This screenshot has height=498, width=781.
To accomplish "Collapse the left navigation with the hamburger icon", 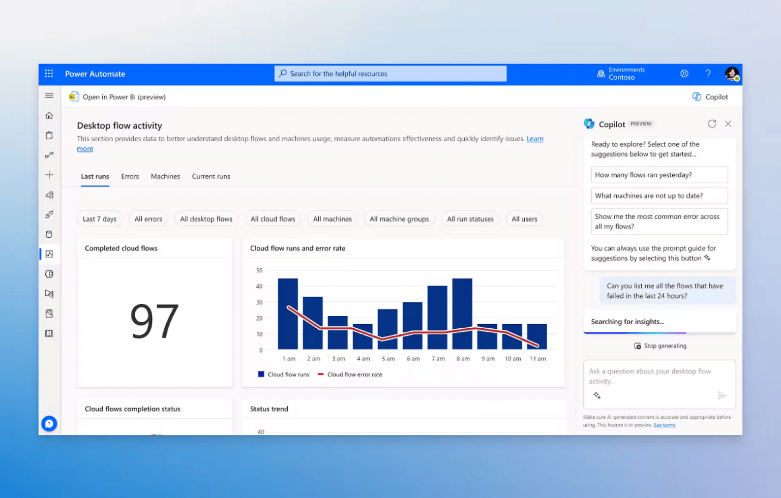I will tap(49, 96).
